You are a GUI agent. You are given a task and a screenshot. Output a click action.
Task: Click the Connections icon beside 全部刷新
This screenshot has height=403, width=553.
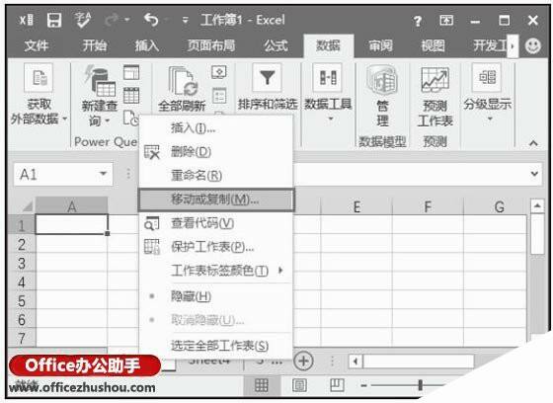pos(218,72)
